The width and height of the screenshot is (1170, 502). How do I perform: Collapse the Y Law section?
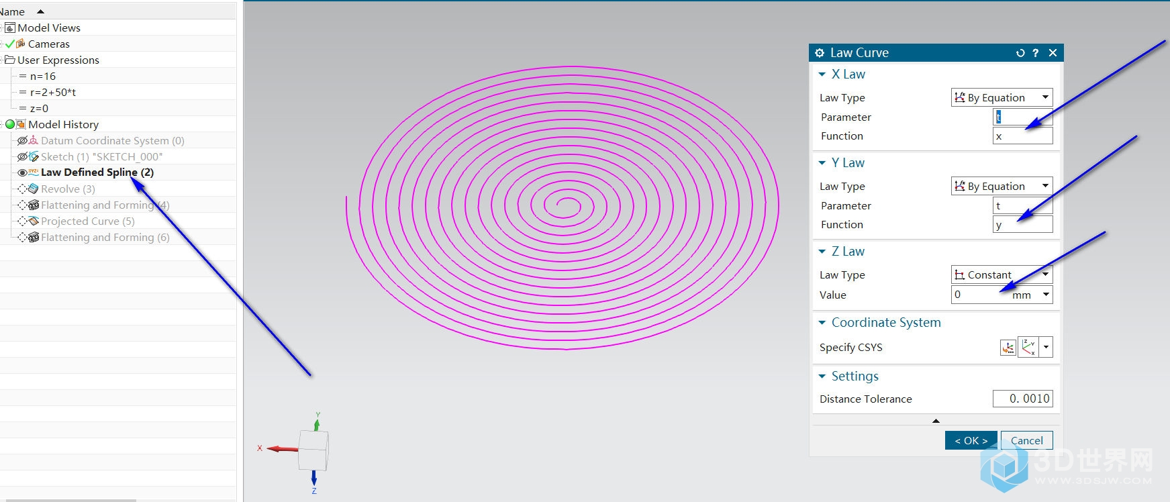click(x=822, y=163)
